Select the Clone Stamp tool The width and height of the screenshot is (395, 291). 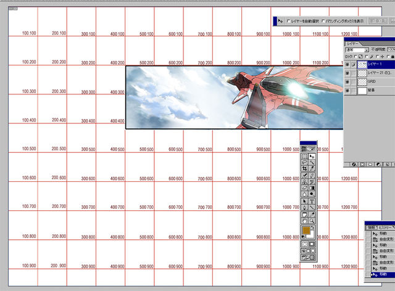(304, 182)
